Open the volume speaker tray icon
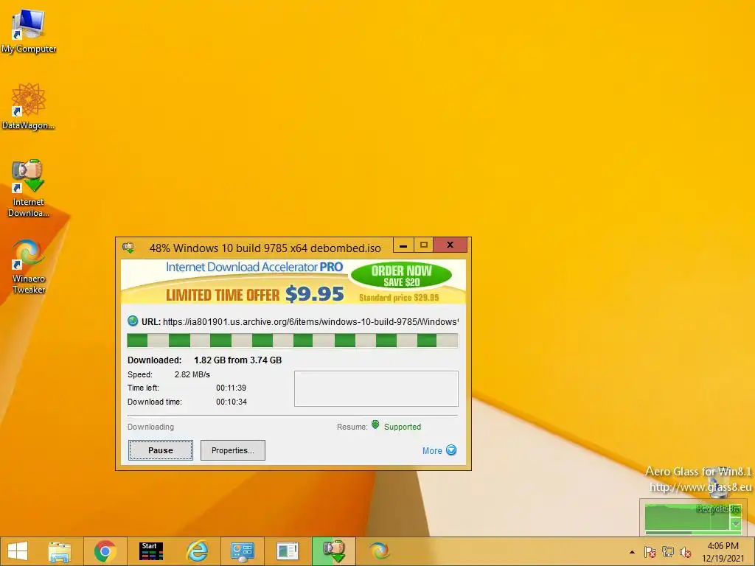The height and width of the screenshot is (566, 755). tap(685, 552)
